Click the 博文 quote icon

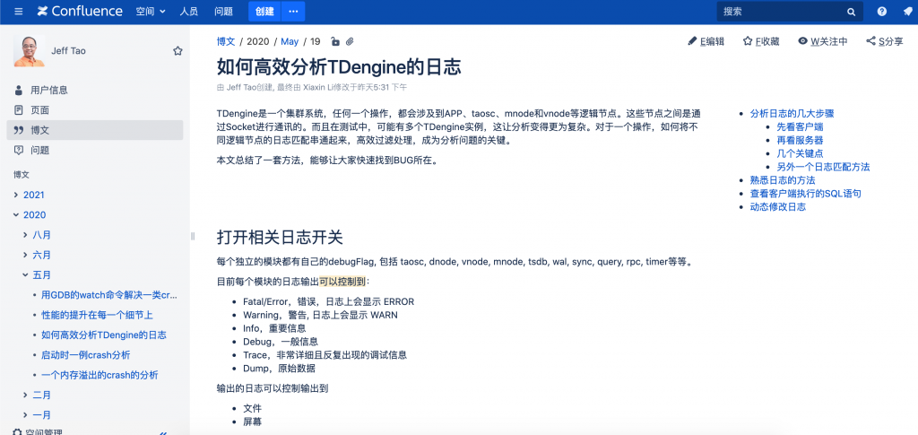[x=19, y=130]
